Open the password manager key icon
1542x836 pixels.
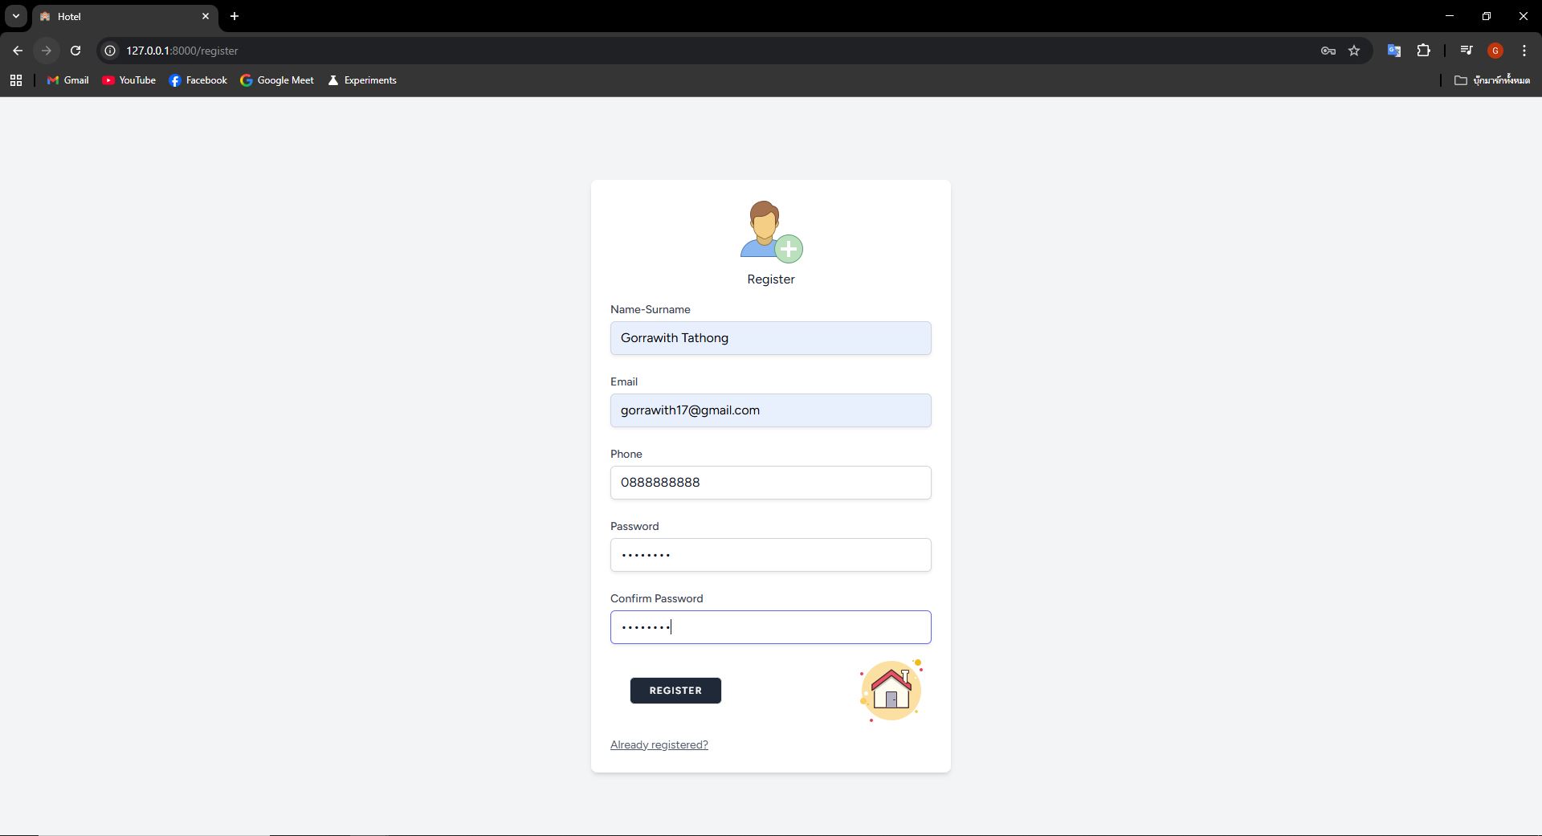[x=1328, y=51]
